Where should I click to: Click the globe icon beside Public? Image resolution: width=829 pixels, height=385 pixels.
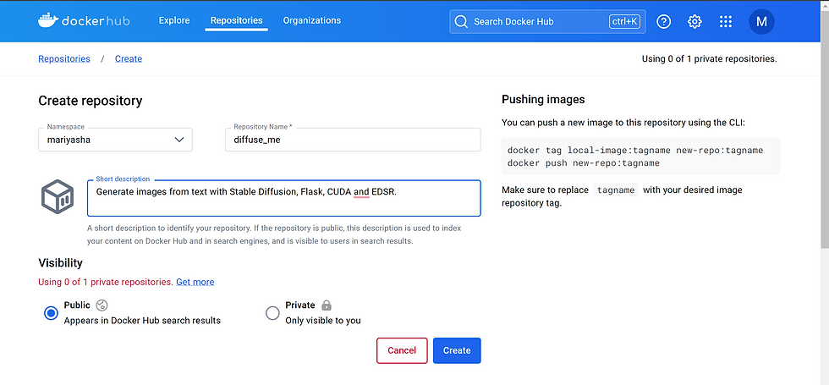pos(102,305)
